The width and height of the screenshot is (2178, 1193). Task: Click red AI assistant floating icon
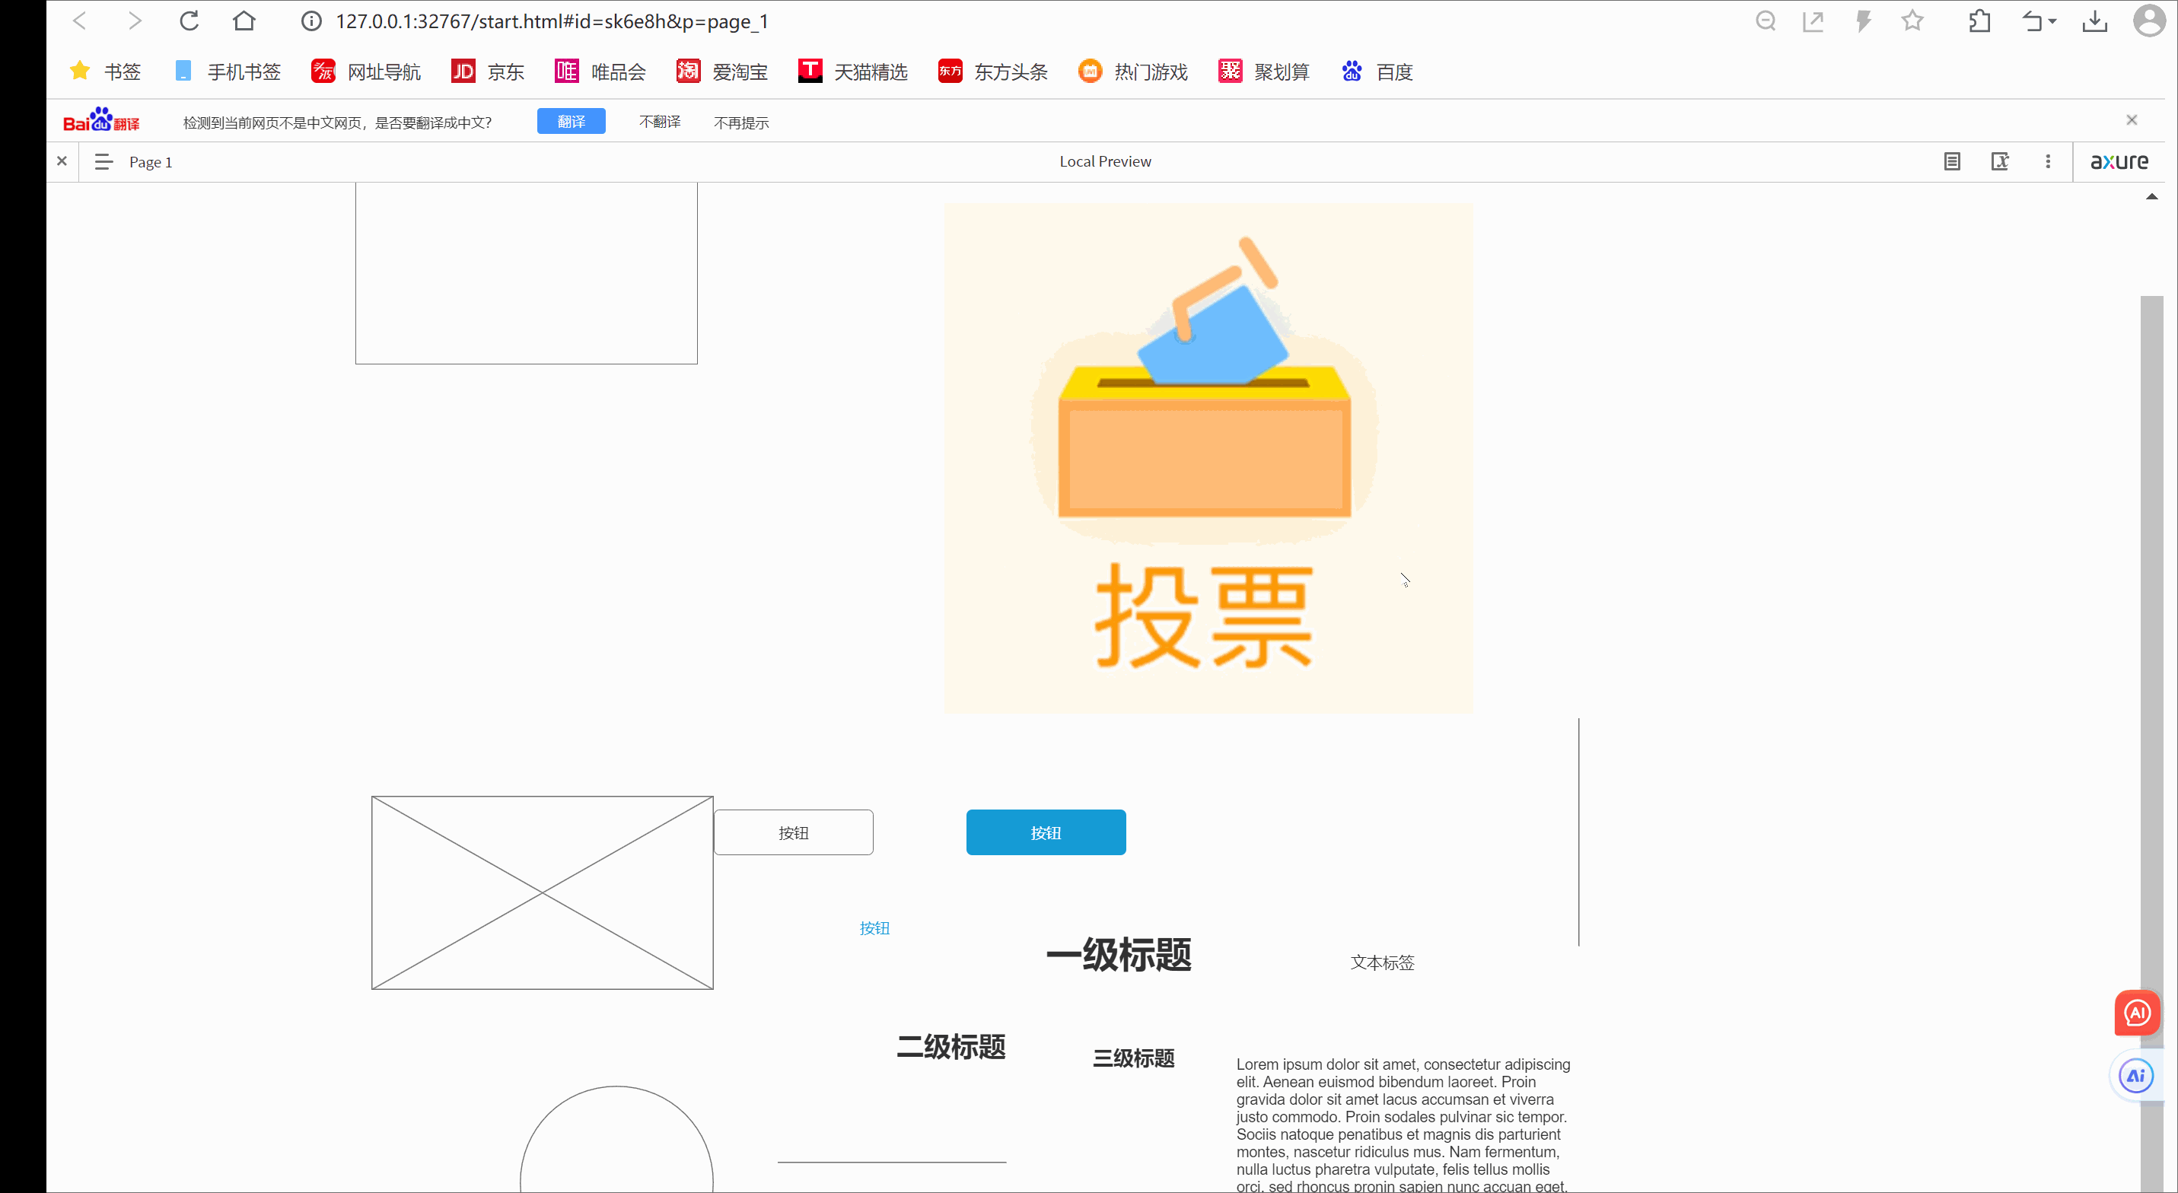2137,1013
